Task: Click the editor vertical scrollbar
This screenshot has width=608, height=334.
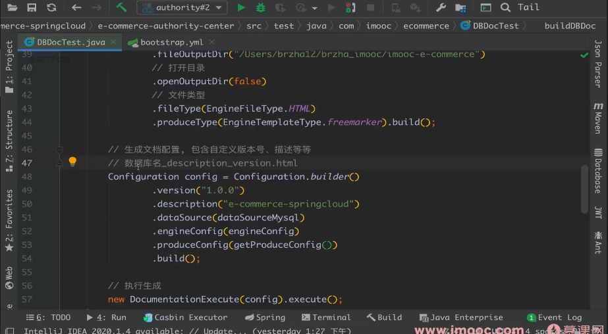Action: [x=584, y=189]
